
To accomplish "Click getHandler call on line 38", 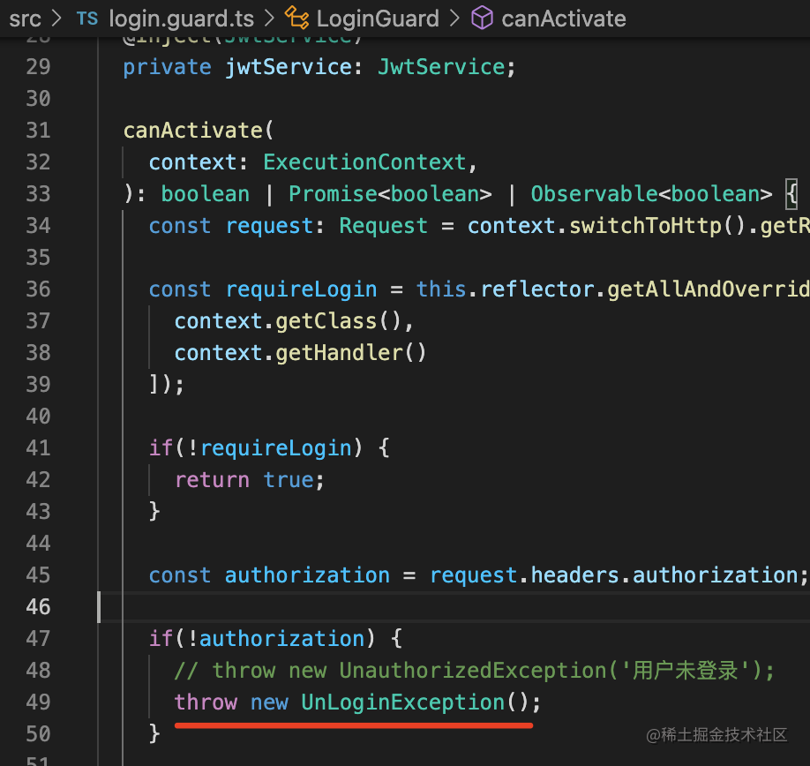I will [x=339, y=353].
